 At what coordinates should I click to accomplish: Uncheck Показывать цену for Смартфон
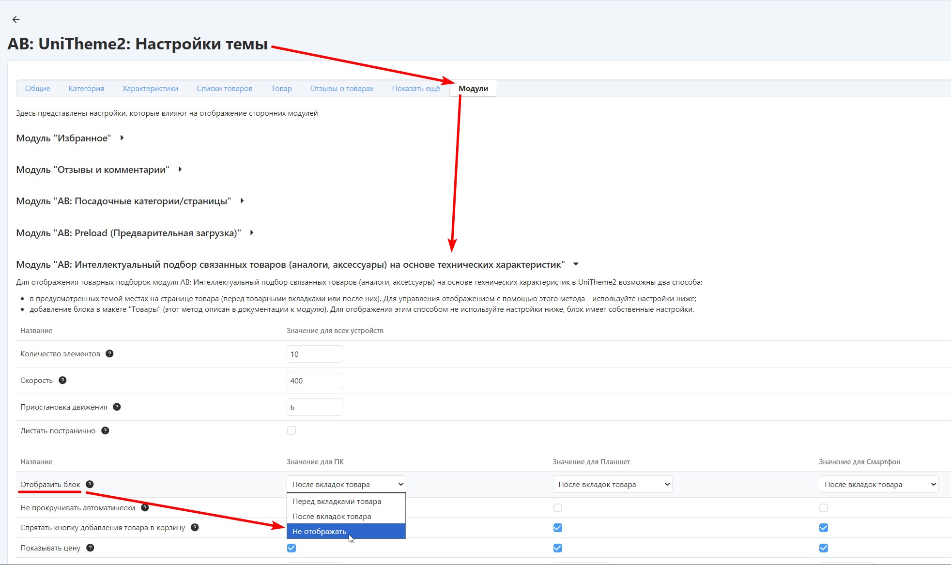[x=824, y=548]
